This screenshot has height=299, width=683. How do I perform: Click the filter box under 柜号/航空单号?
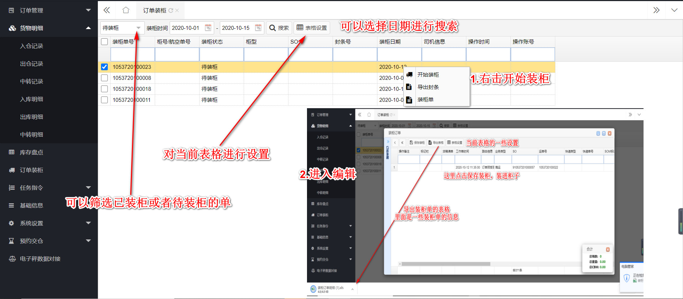click(177, 54)
